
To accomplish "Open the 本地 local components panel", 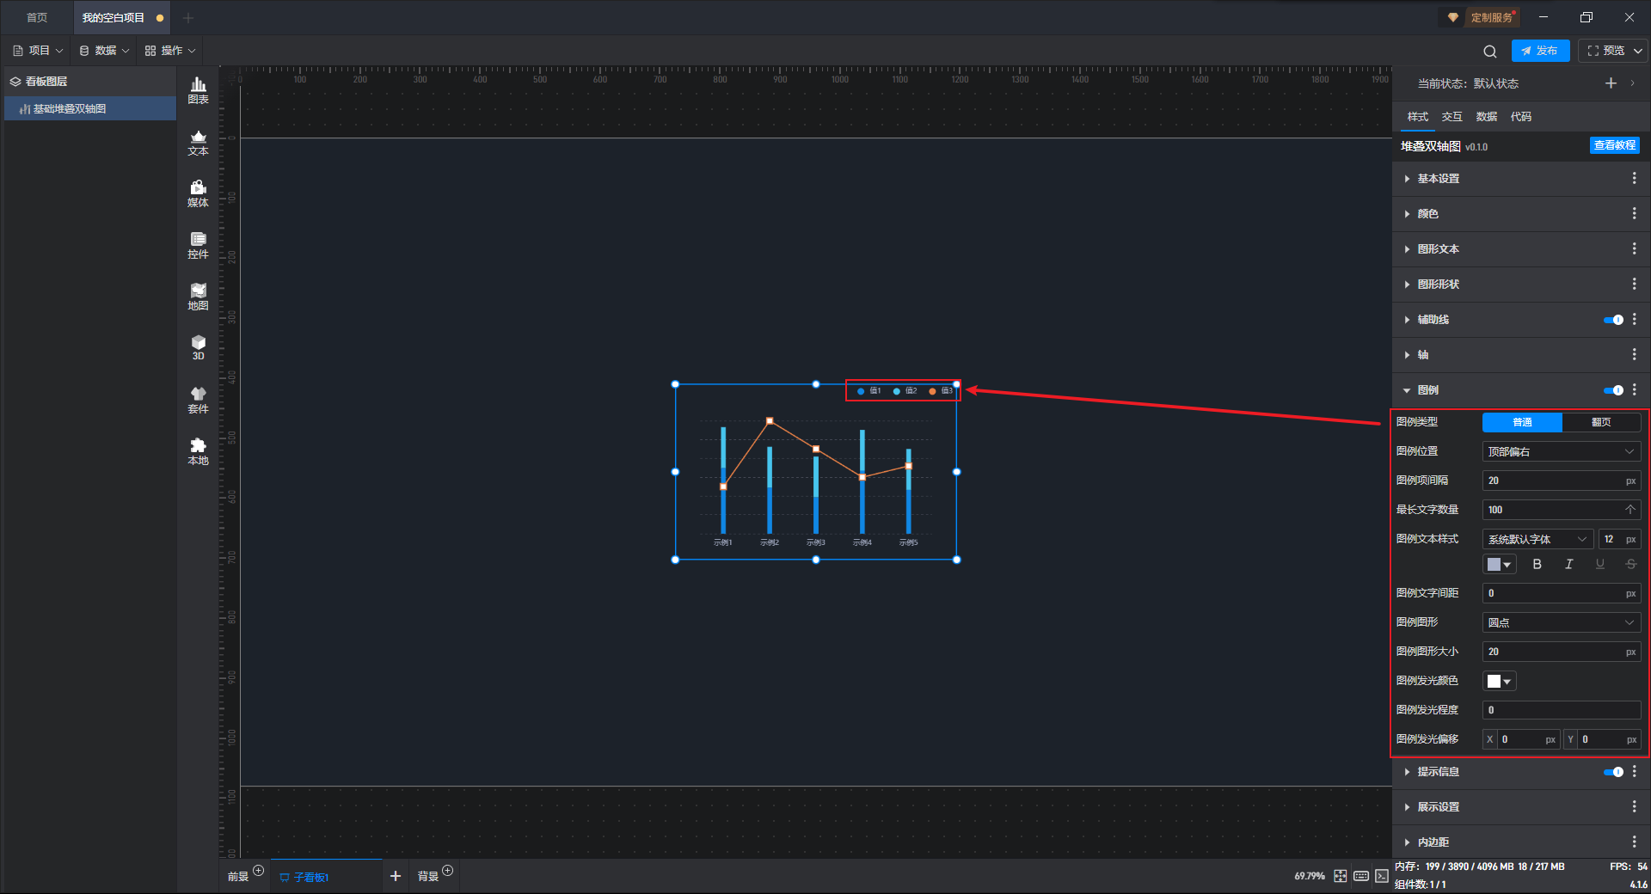I will tap(198, 452).
